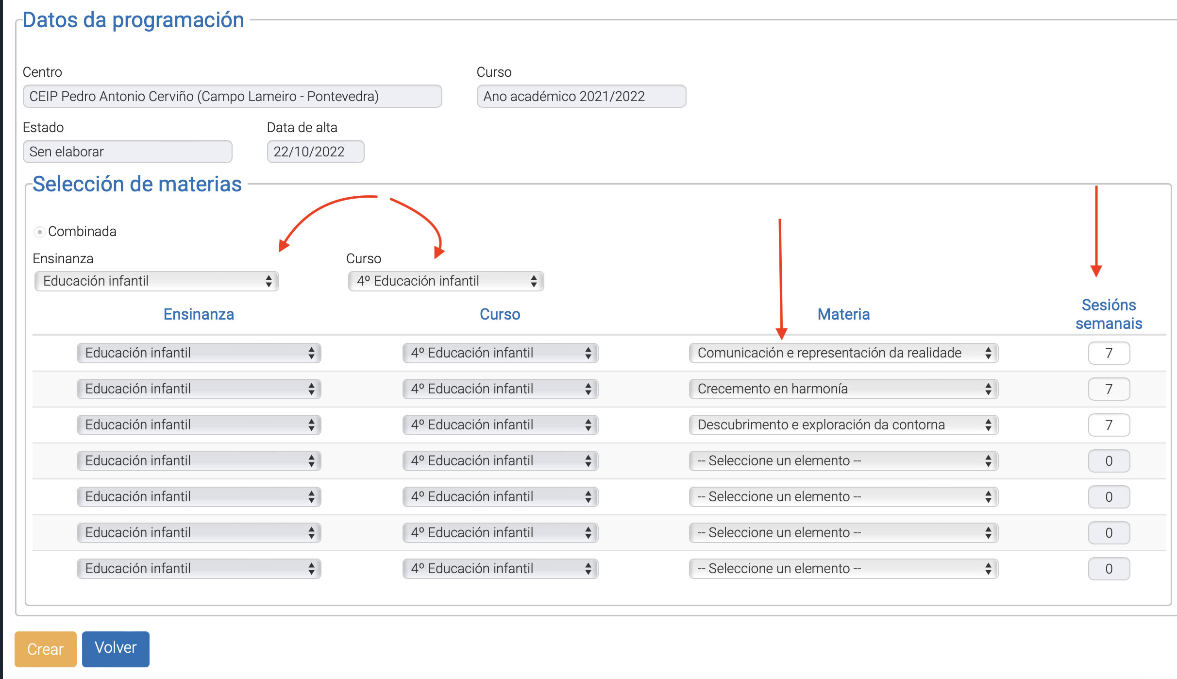Click the Datos da programación heading
Viewport: 1177px width, 679px height.
pyautogui.click(x=133, y=20)
